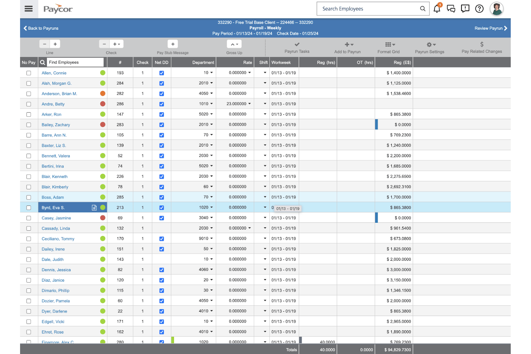
Task: Check No Pay for Allen, Connie
Action: (29, 73)
